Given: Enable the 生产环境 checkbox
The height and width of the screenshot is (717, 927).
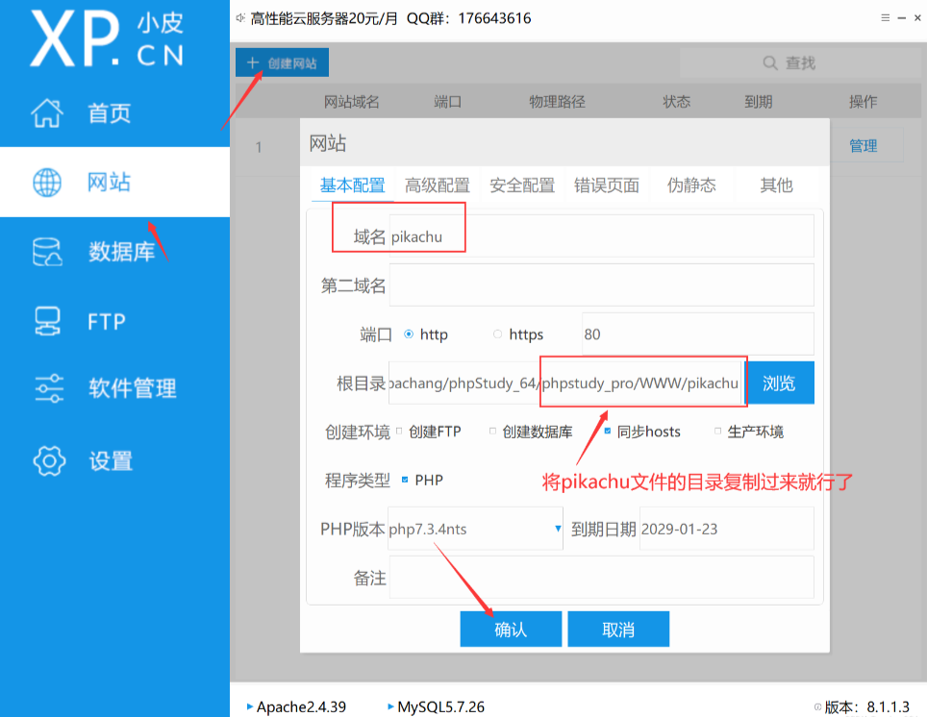Looking at the screenshot, I should [717, 431].
